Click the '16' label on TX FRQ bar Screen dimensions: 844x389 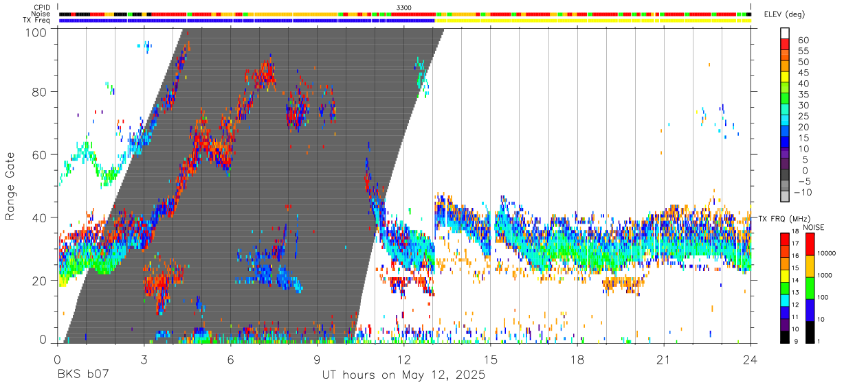(797, 255)
